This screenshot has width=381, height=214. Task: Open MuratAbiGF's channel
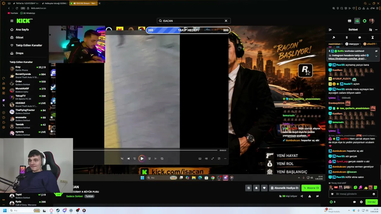click(x=28, y=90)
